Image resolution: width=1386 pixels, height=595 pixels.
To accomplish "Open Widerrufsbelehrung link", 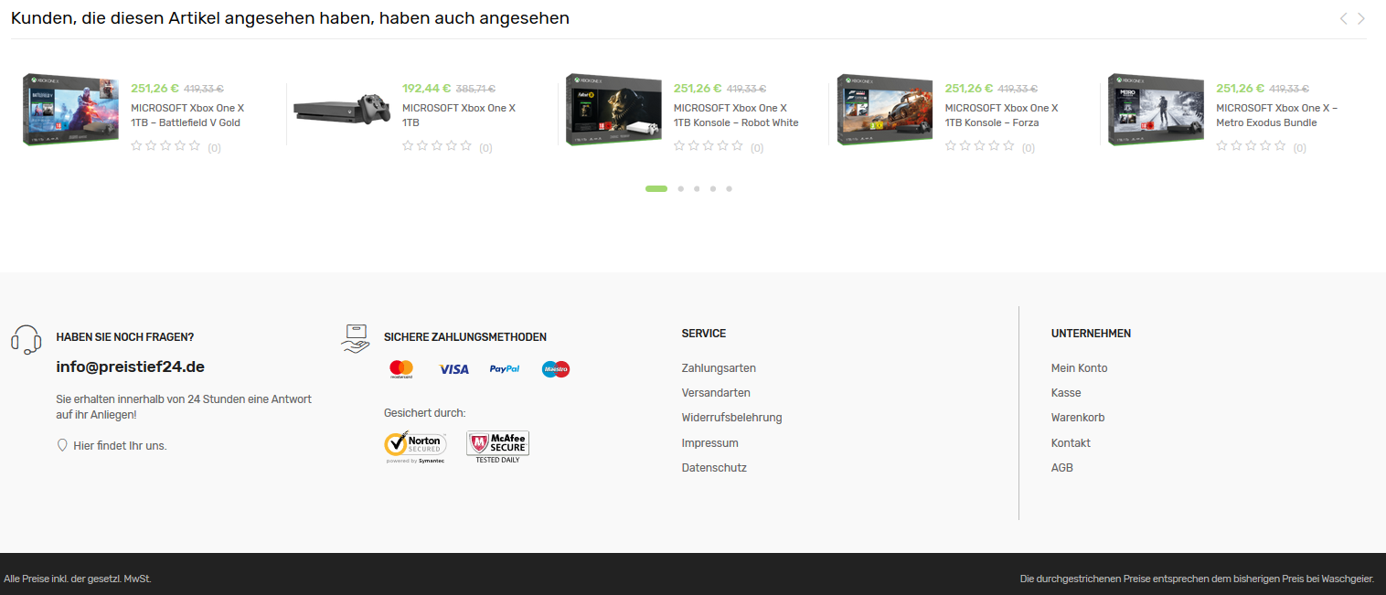I will point(731,418).
